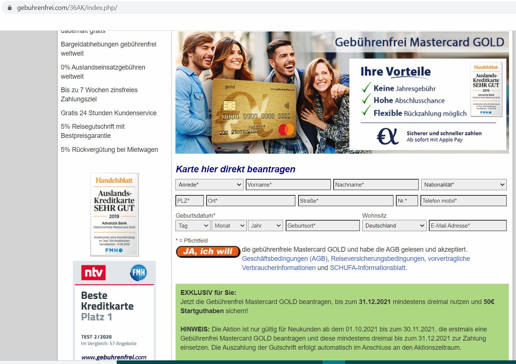
Task: Open the vorvertragliche Verbraucherinformationen link
Action: 356,263
